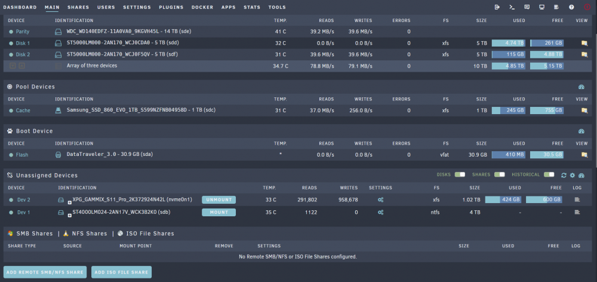Click the help question mark icon
The image size is (597, 282).
(x=571, y=7)
